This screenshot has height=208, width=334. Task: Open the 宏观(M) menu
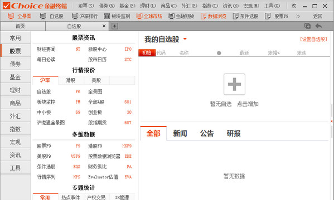pos(251,6)
